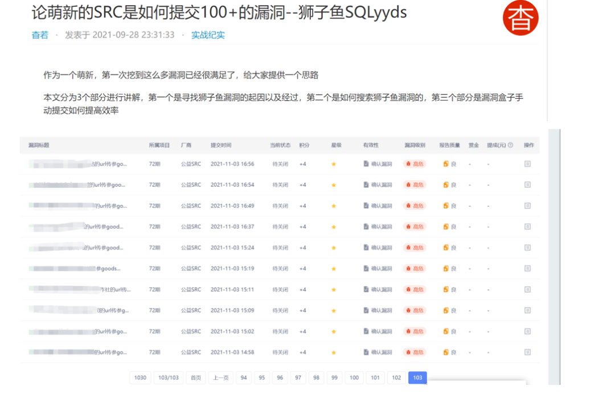
Task: Jump to page 100
Action: click(x=354, y=377)
